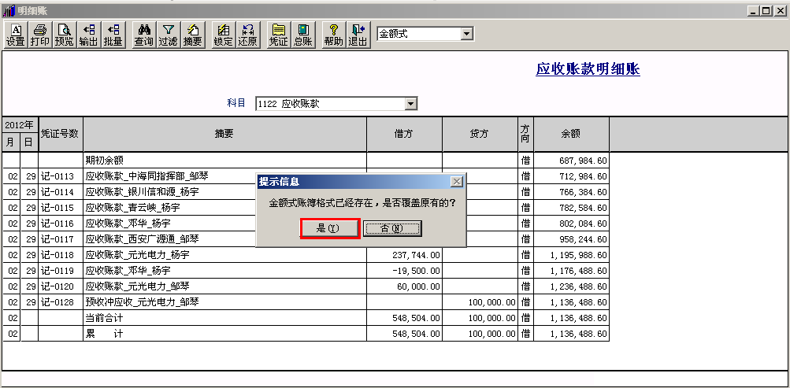Click summary 预收冲应收_元光电力_邹琴
The image size is (790, 388).
(142, 302)
